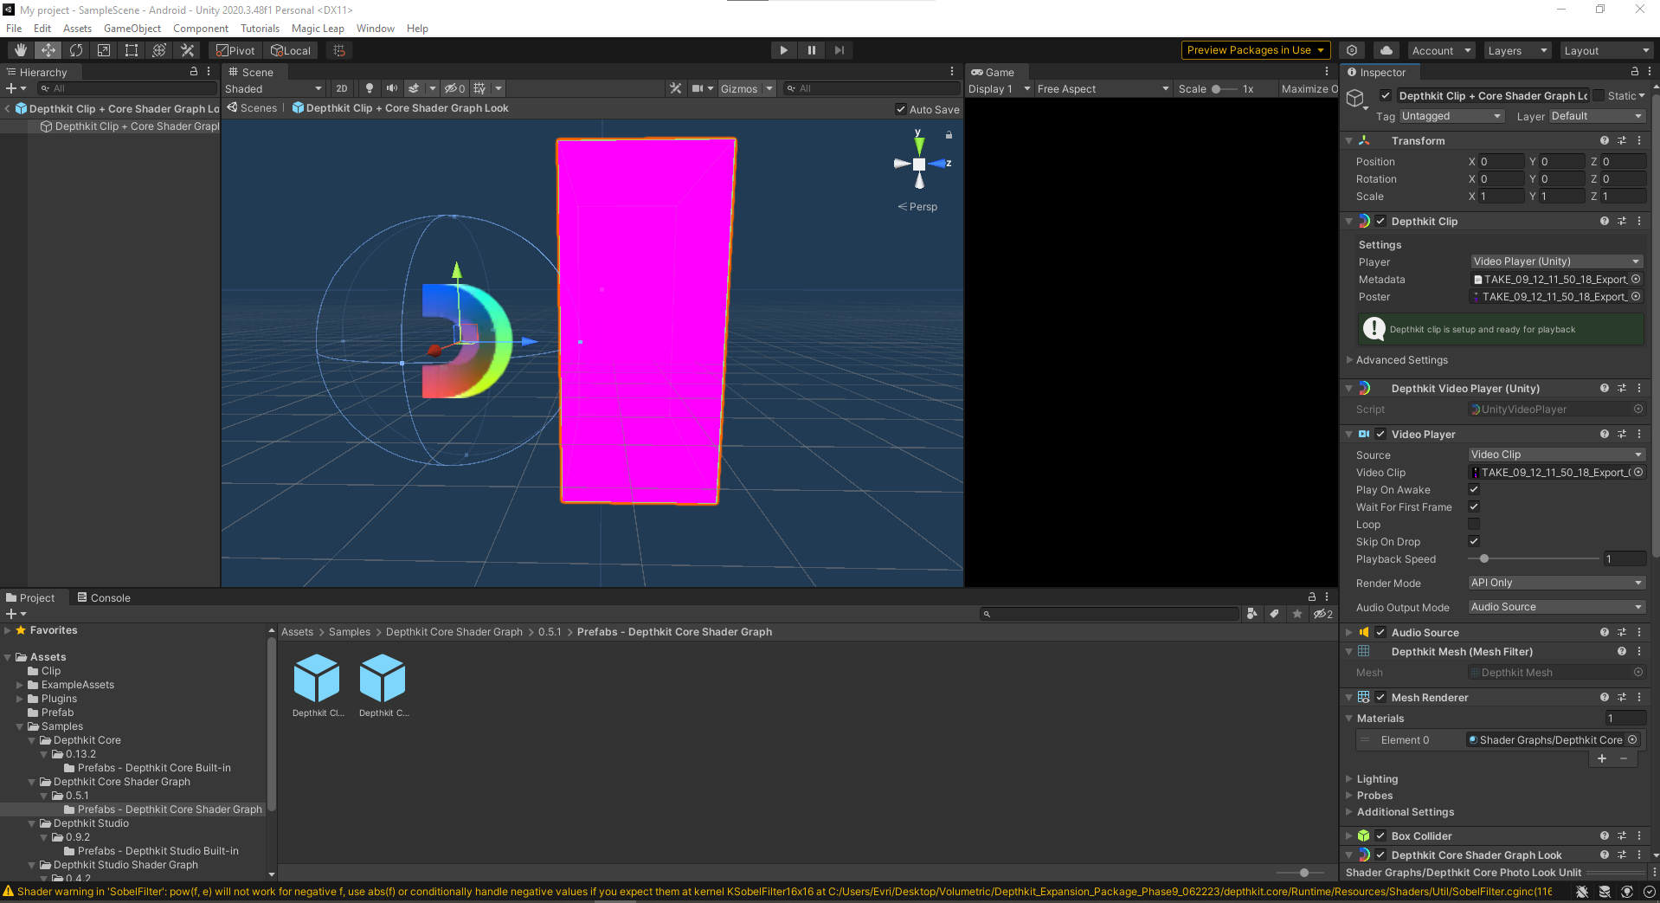Toggle 2D view mode in Scene
This screenshot has width=1660, height=903.
[342, 88]
